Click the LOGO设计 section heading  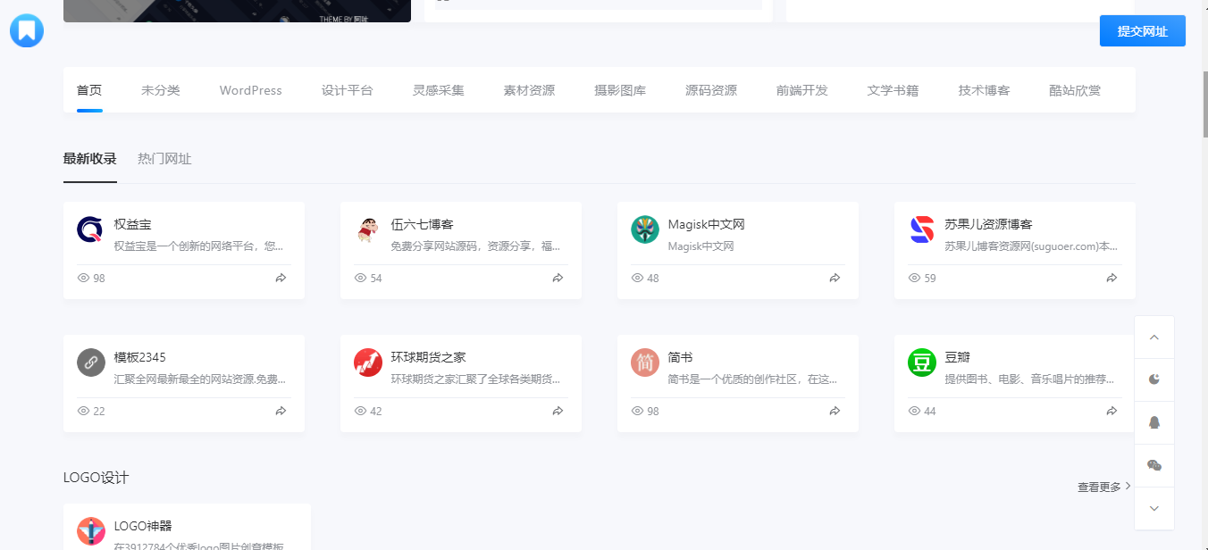(96, 478)
